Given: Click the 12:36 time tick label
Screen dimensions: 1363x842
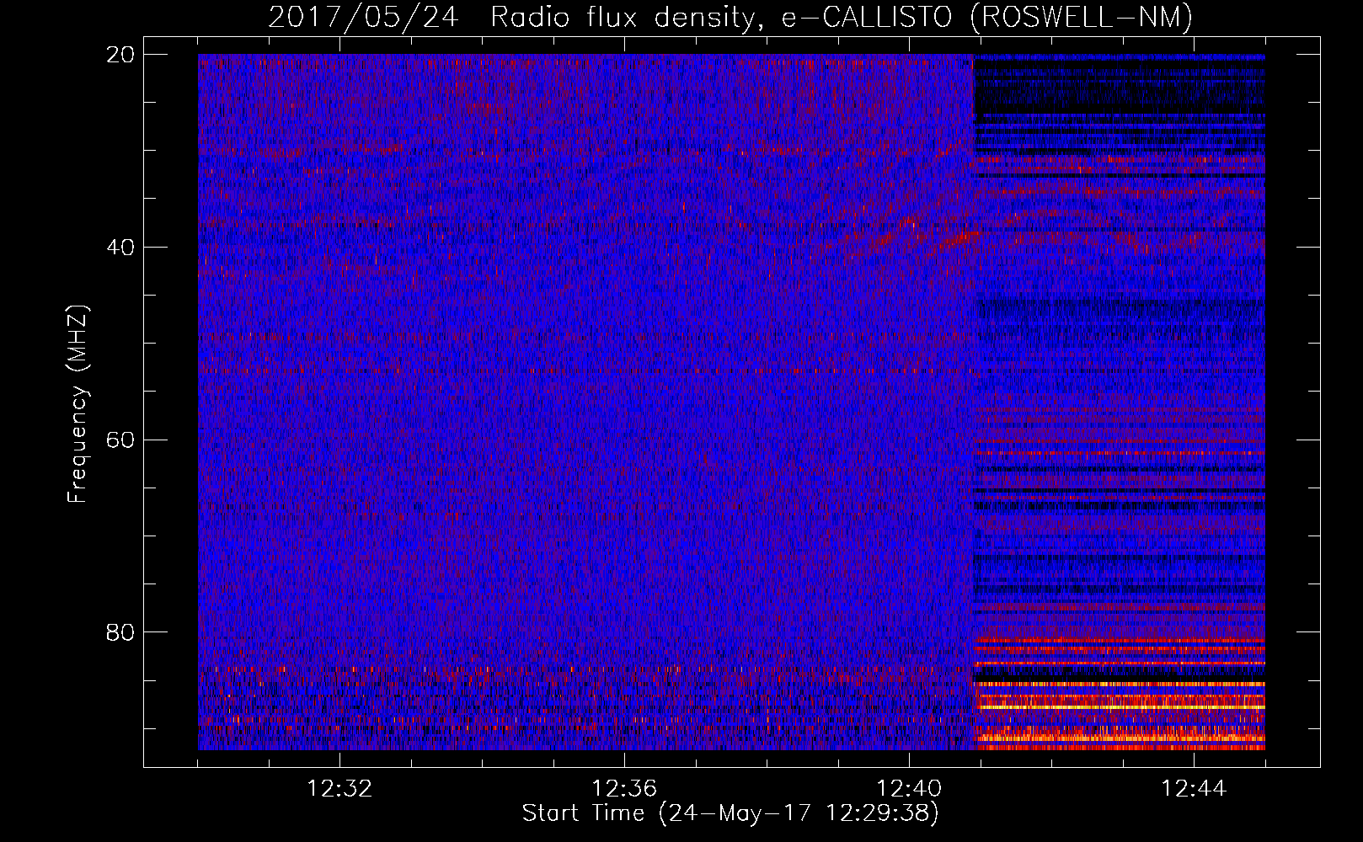Looking at the screenshot, I should pos(624,789).
